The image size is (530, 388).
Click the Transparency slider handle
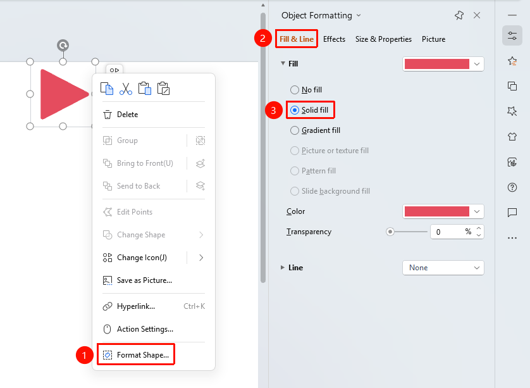click(x=390, y=232)
